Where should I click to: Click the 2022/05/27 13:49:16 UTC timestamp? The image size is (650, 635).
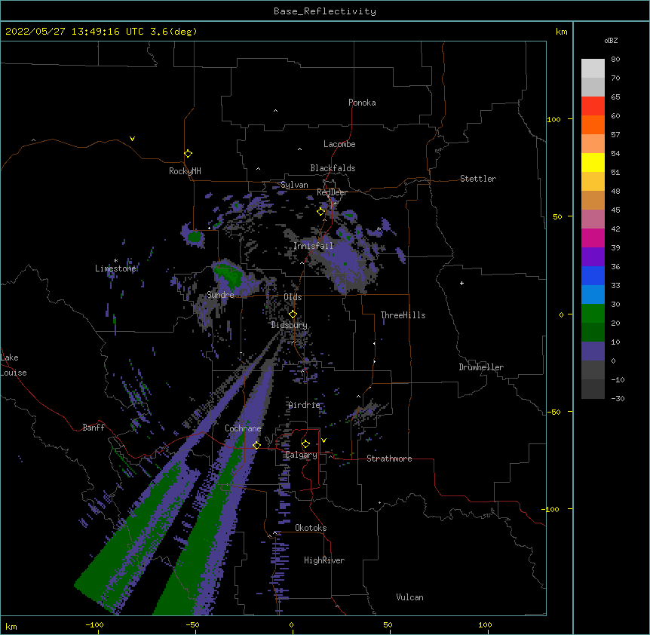[x=75, y=32]
